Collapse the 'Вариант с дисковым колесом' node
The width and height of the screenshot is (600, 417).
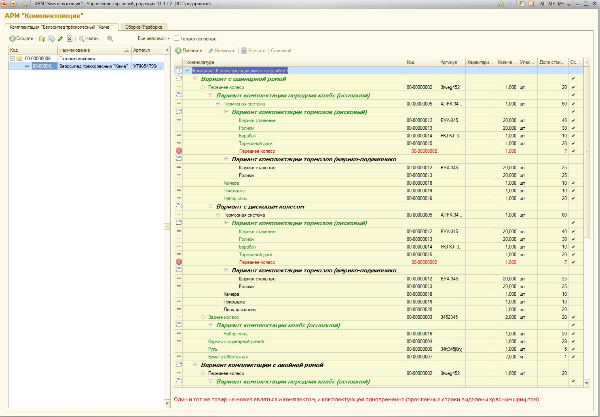pos(211,206)
